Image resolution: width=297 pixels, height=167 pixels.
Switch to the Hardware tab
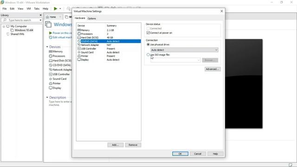tap(80, 18)
